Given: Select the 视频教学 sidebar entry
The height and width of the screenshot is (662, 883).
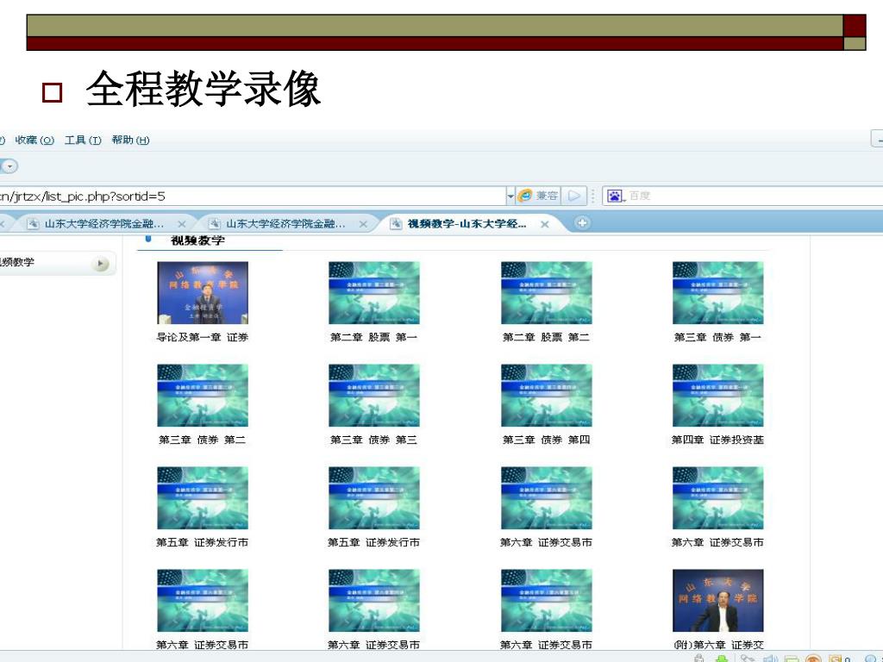Looking at the screenshot, I should tap(56, 263).
